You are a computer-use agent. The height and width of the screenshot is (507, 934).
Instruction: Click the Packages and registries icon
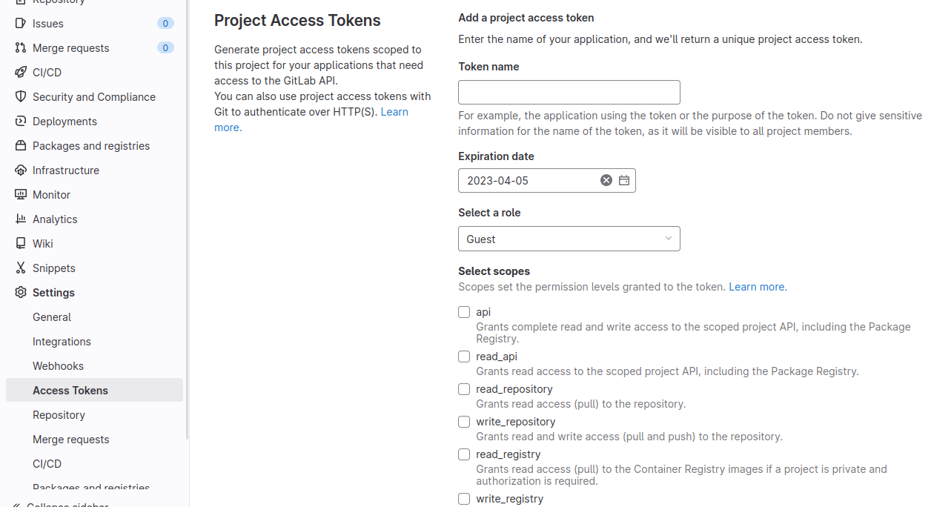coord(21,146)
